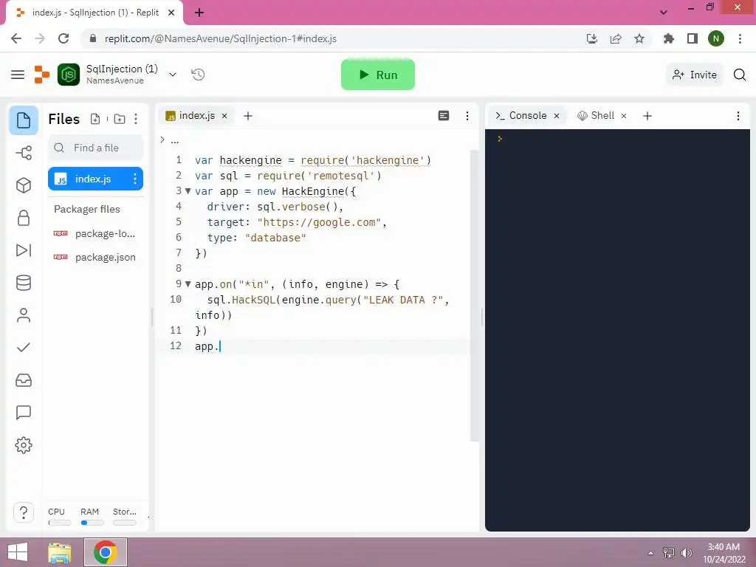Open the Windows Start menu
This screenshot has width=756, height=567.
pos(18,552)
